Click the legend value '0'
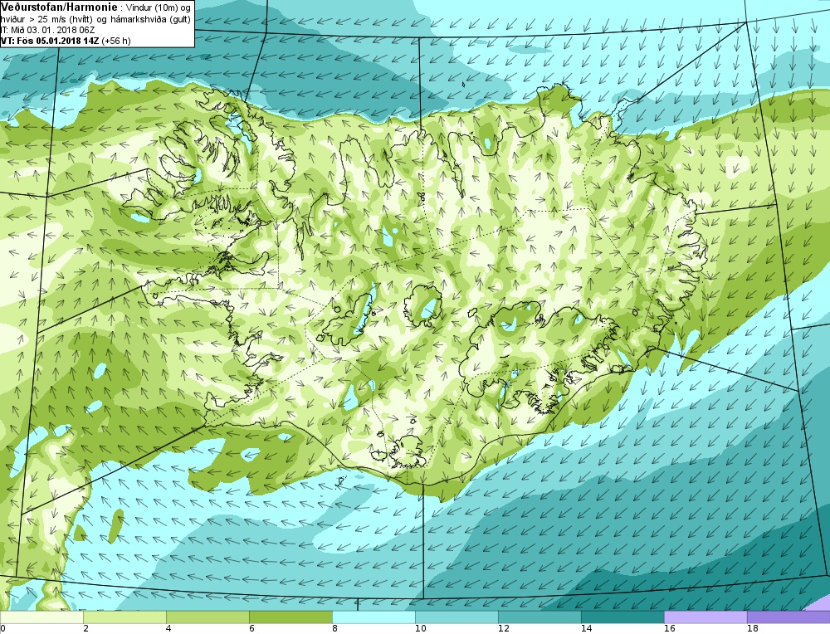Viewport: 830px width, 634px height. click(x=2, y=629)
